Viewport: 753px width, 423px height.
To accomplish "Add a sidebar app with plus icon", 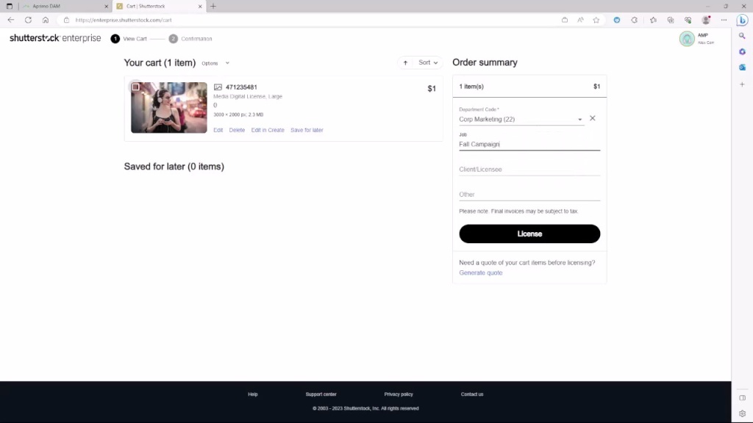I will point(743,84).
